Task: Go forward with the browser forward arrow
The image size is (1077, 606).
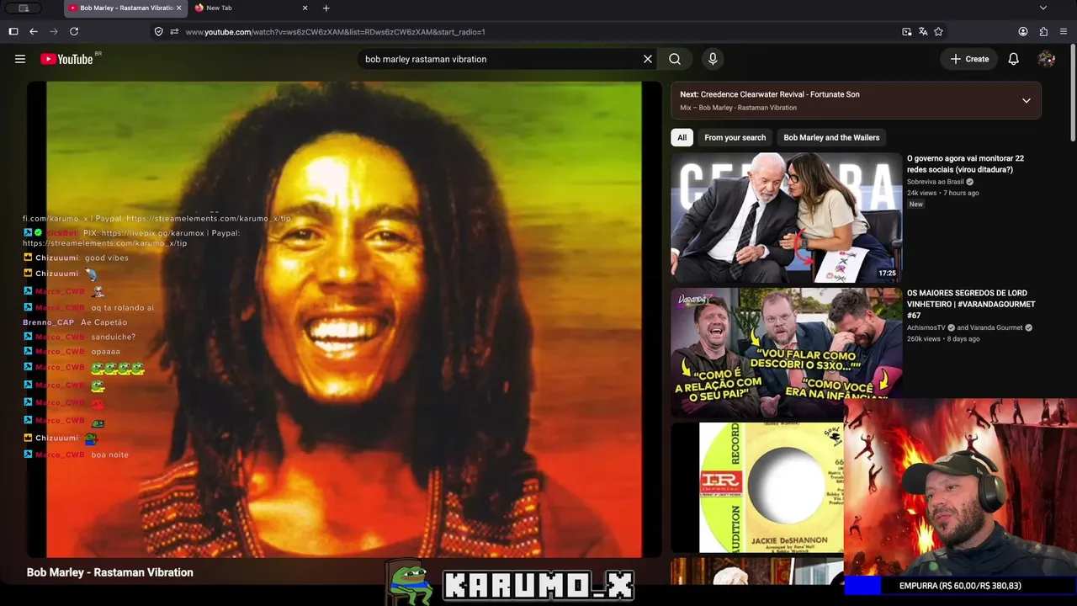Action: [x=54, y=32]
